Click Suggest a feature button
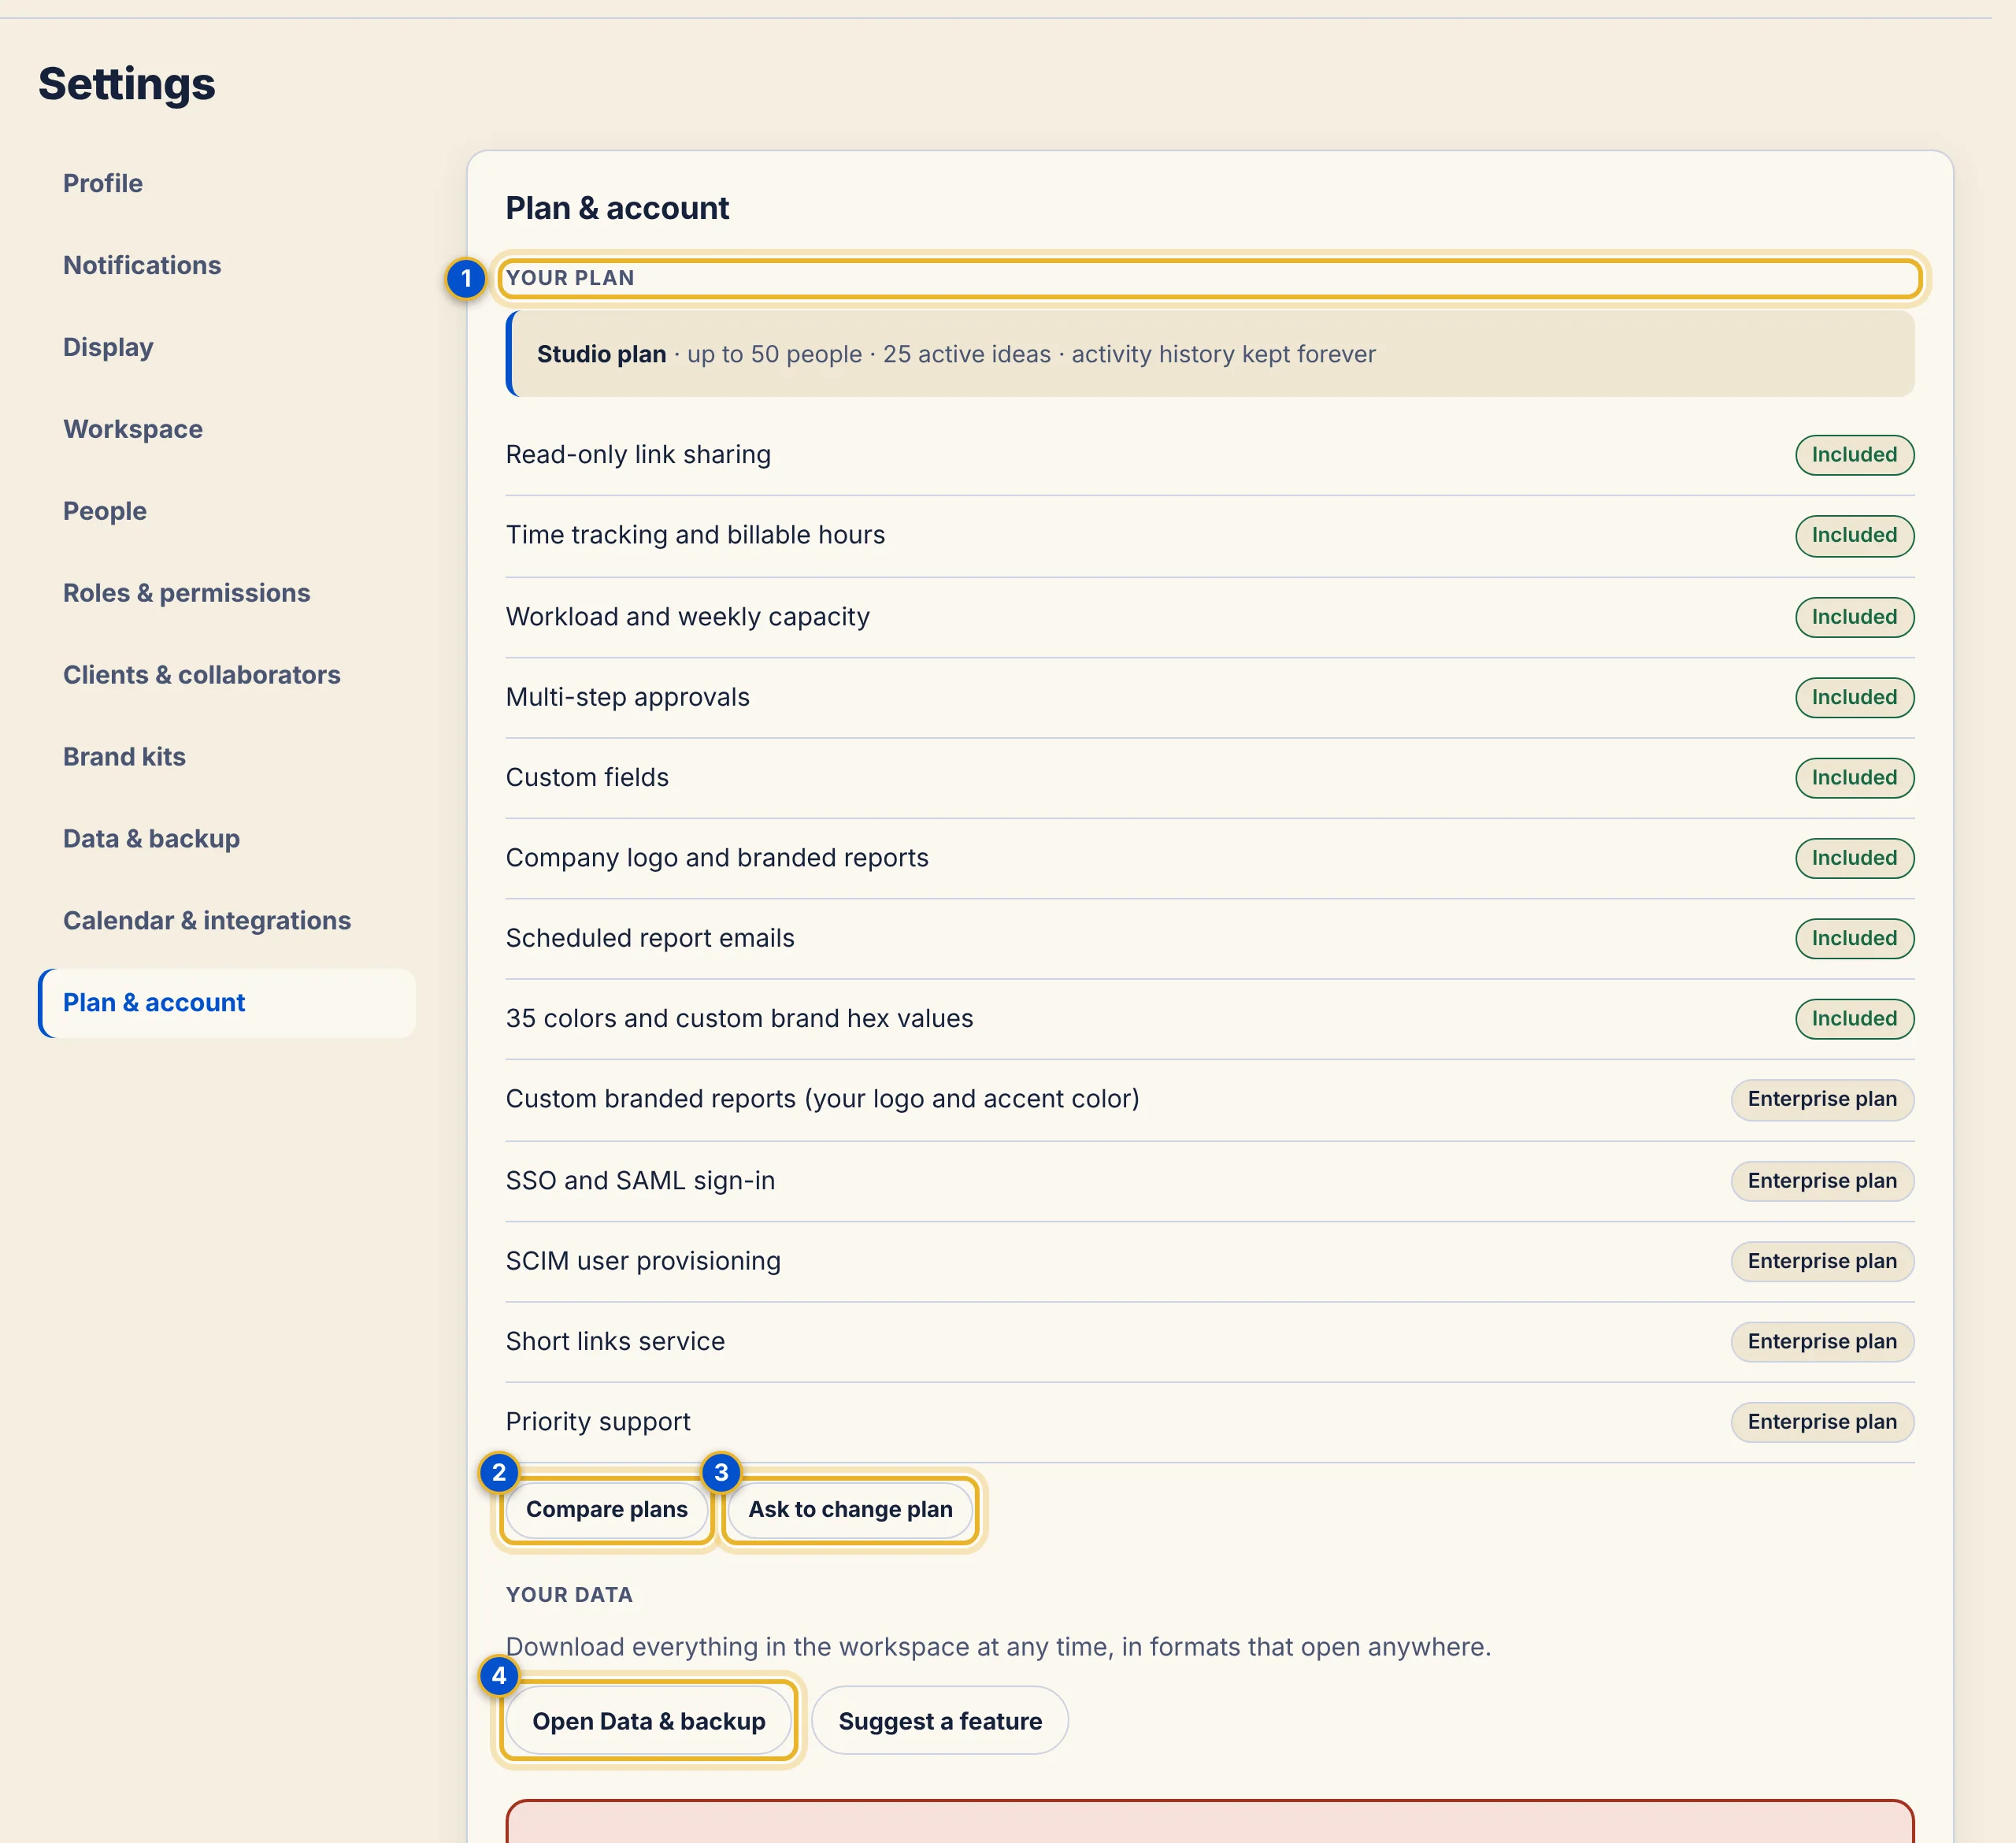The image size is (2016, 1843). click(x=940, y=1721)
